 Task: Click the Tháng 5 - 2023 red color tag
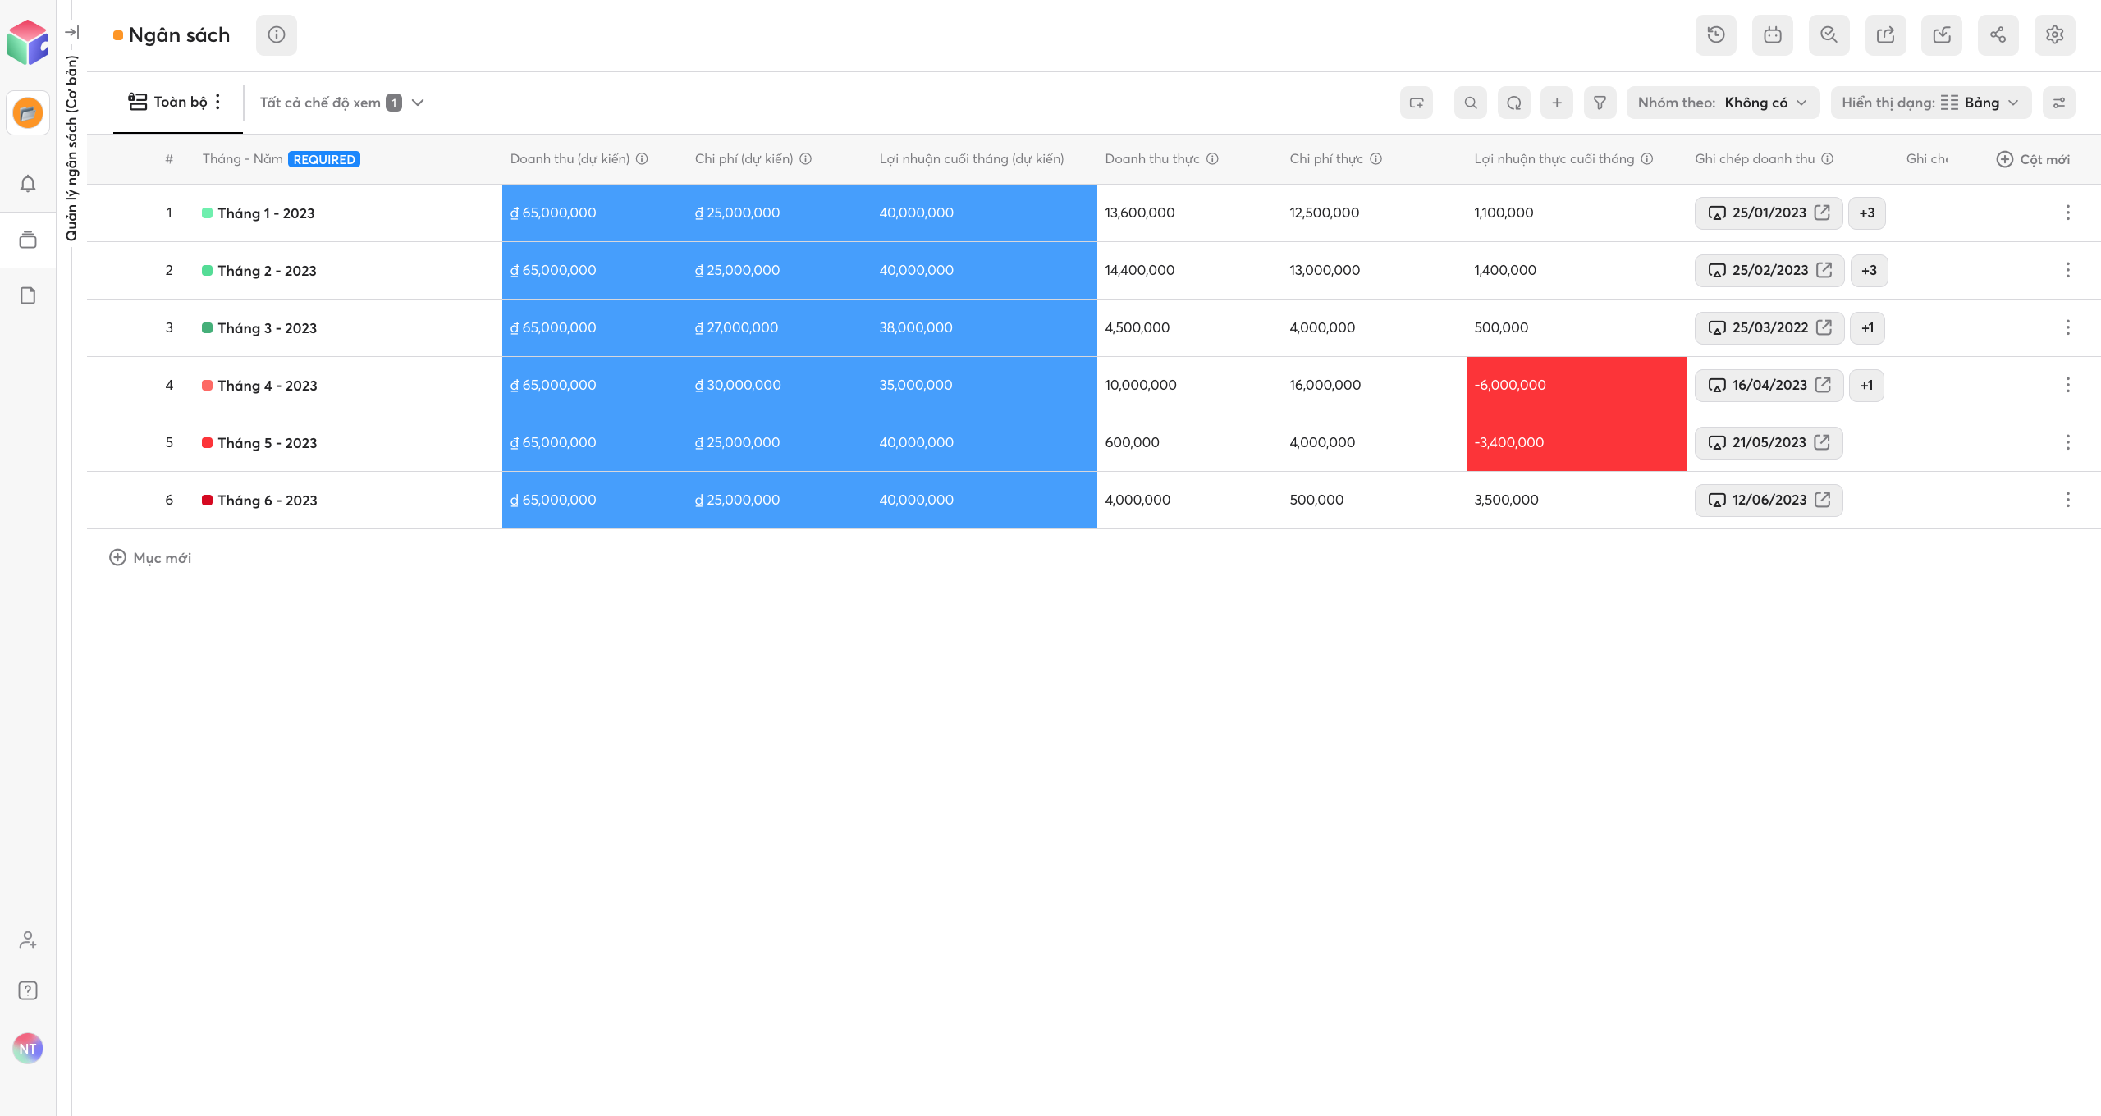(208, 442)
